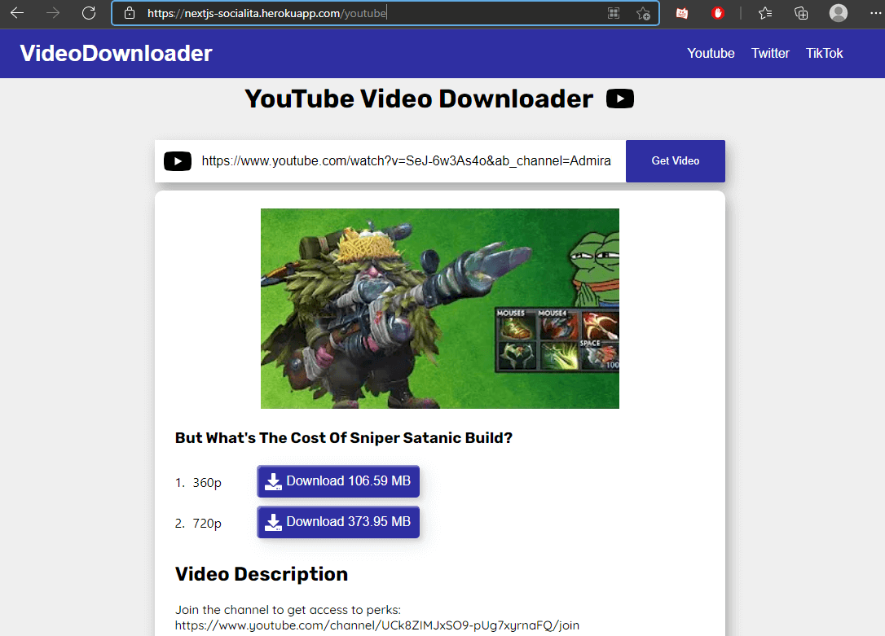Click the download icon on the 360p button
This screenshot has height=636, width=885.
273,481
